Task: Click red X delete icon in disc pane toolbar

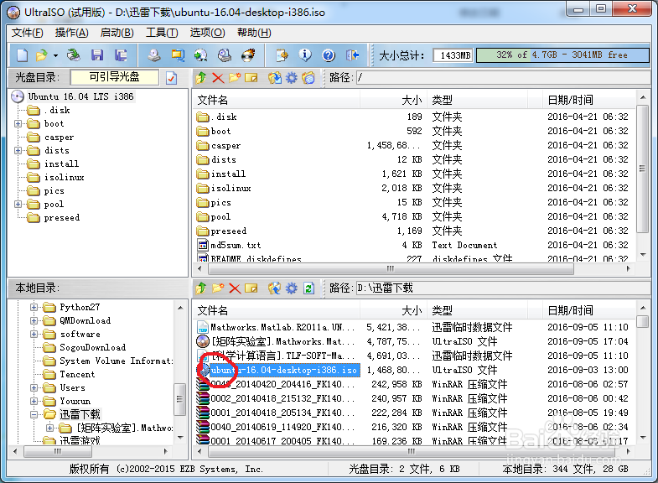Action: 218,78
